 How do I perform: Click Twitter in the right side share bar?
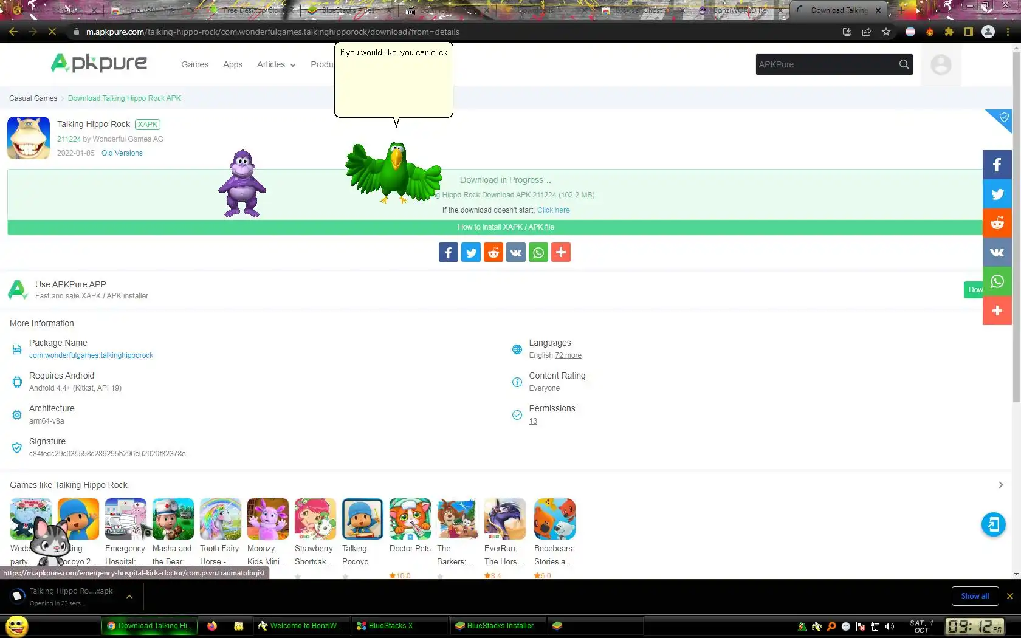(x=997, y=194)
